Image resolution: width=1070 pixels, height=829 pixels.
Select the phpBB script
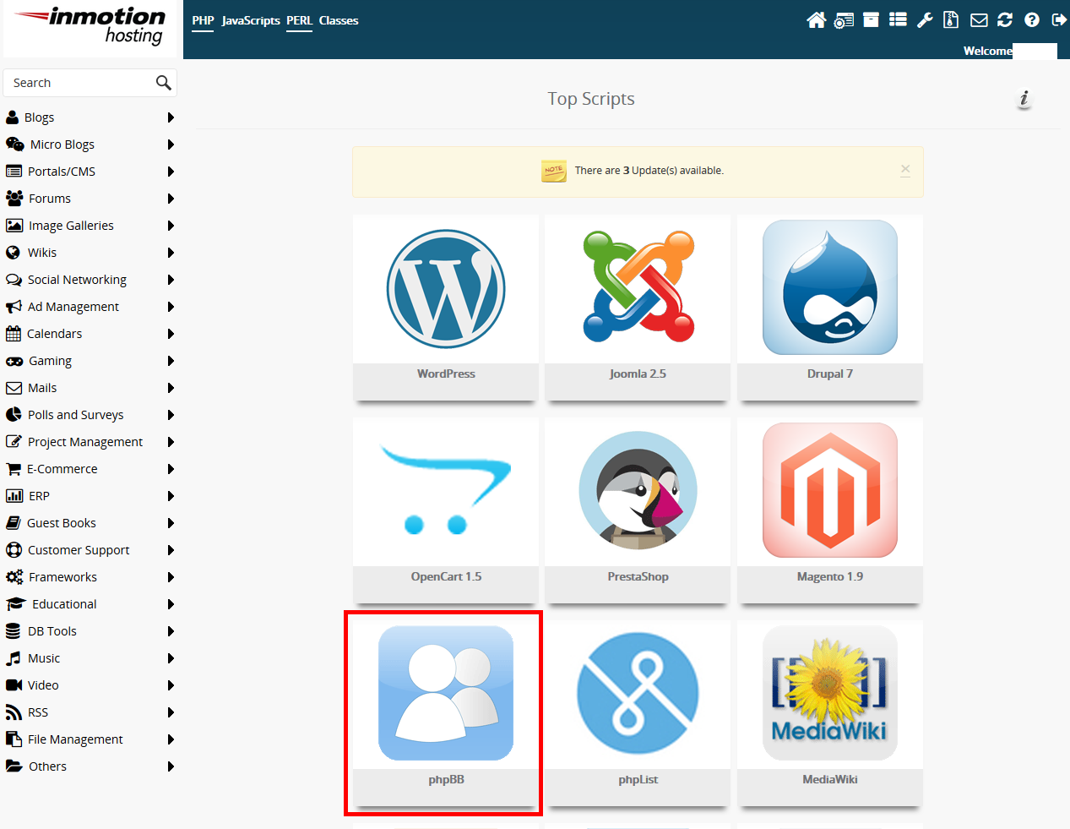coord(446,712)
